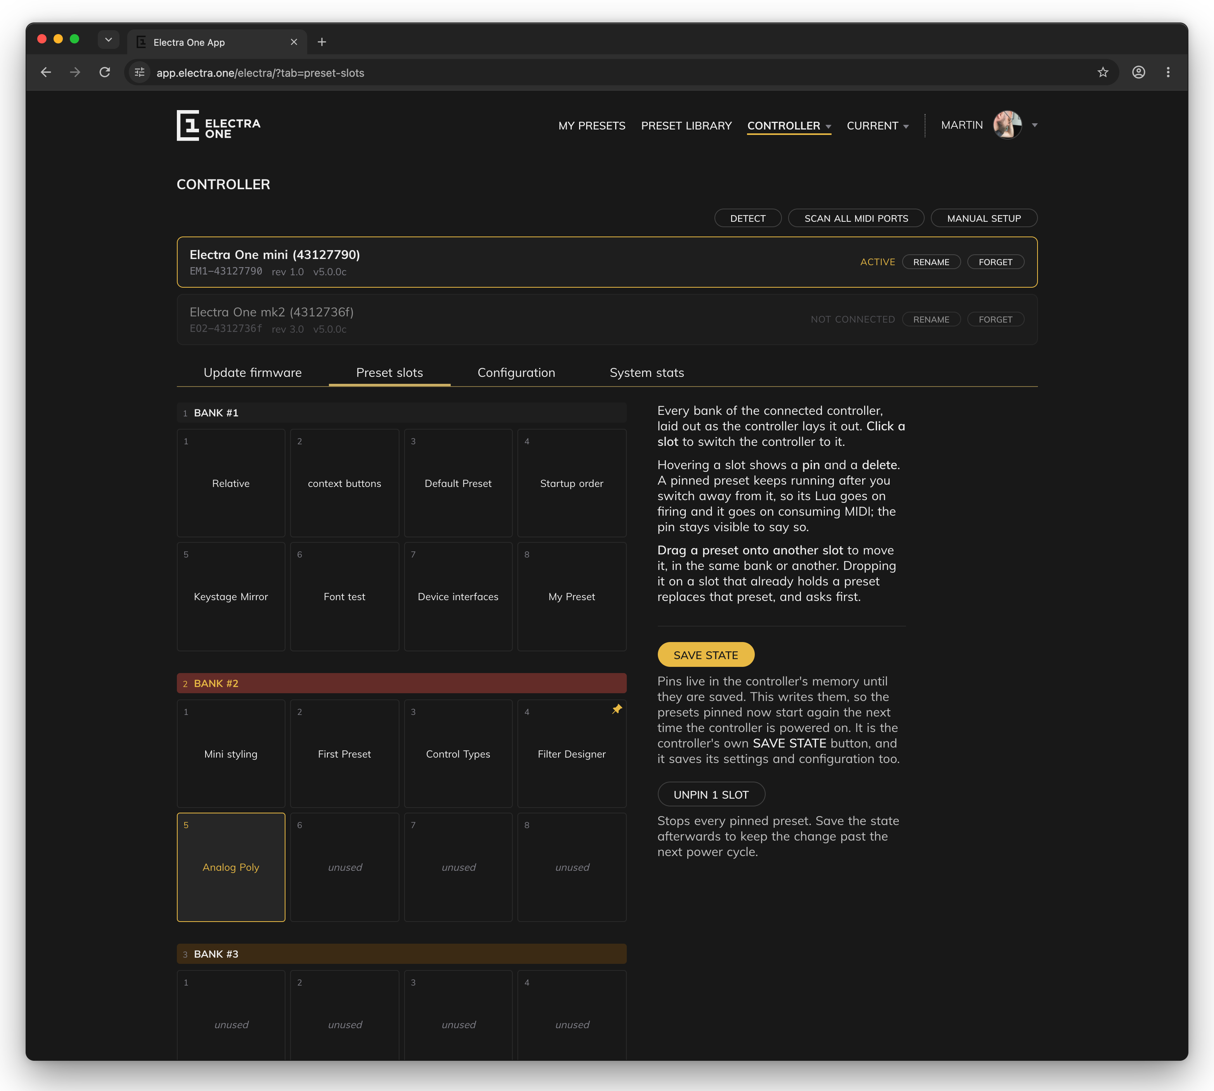The width and height of the screenshot is (1214, 1091).
Task: Select the context buttons preset slot
Action: point(344,483)
